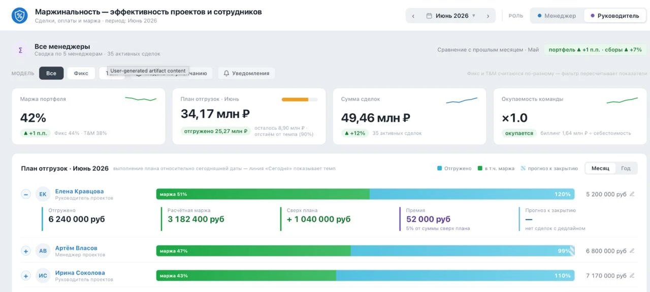Click the маржа 47% label
Screen dimensions: 650x292
pyautogui.click(x=173, y=251)
